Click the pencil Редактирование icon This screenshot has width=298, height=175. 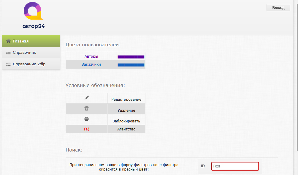click(x=86, y=97)
